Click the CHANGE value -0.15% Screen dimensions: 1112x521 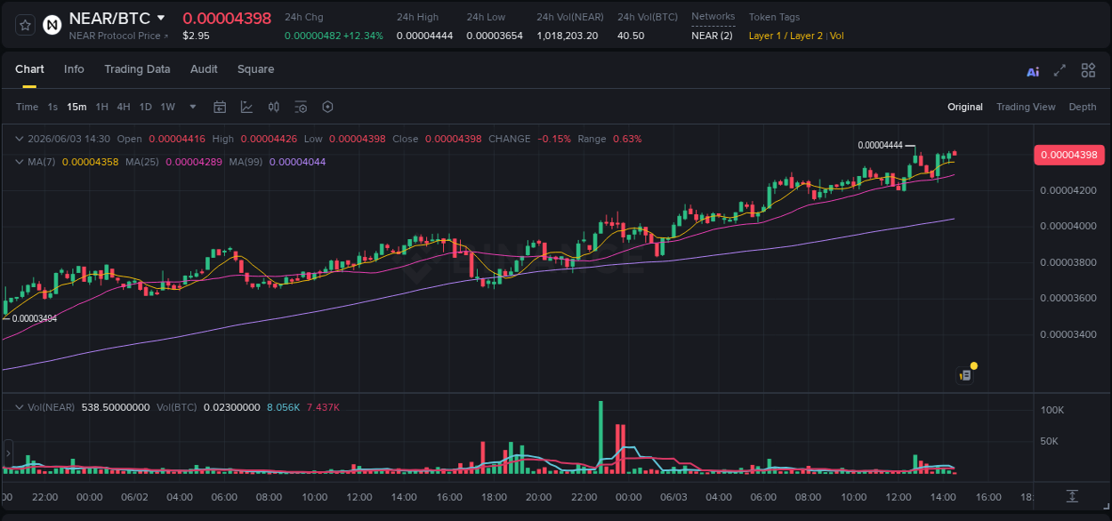554,139
